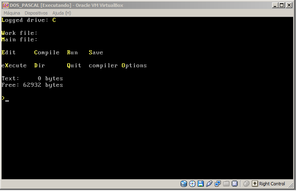Click the Work file: label
The height and width of the screenshot is (191, 296).
click(19, 33)
